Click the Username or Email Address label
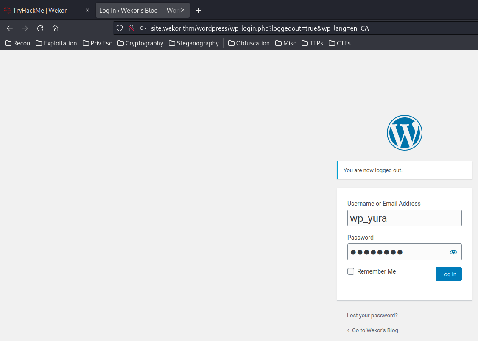 point(384,204)
